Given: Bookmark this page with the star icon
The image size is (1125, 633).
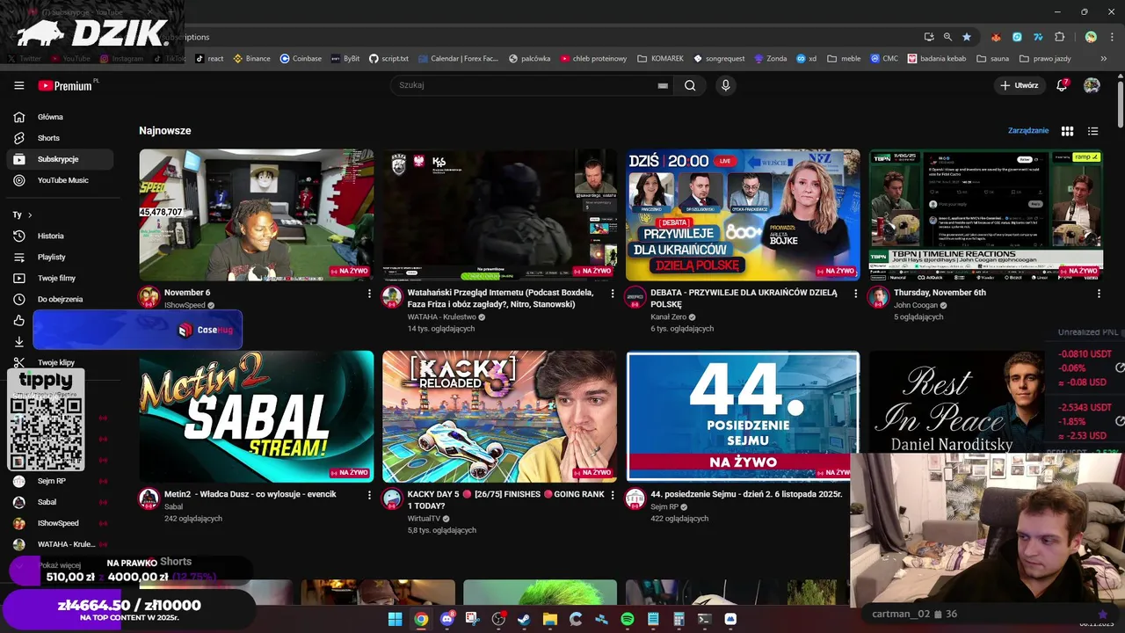Looking at the screenshot, I should click(967, 37).
